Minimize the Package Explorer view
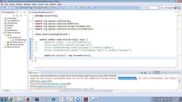 click(22, 12)
